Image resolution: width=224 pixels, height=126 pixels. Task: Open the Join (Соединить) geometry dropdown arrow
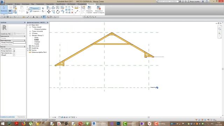click(41, 11)
